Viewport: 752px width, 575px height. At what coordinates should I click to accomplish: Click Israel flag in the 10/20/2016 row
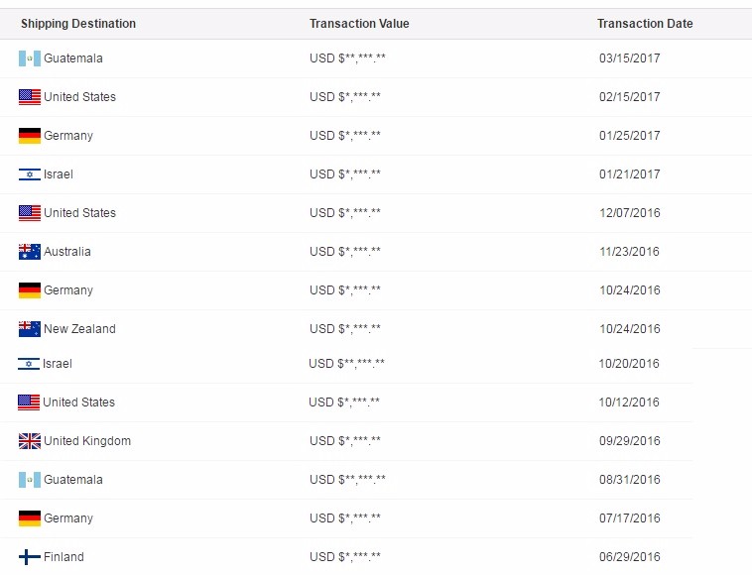coord(29,364)
